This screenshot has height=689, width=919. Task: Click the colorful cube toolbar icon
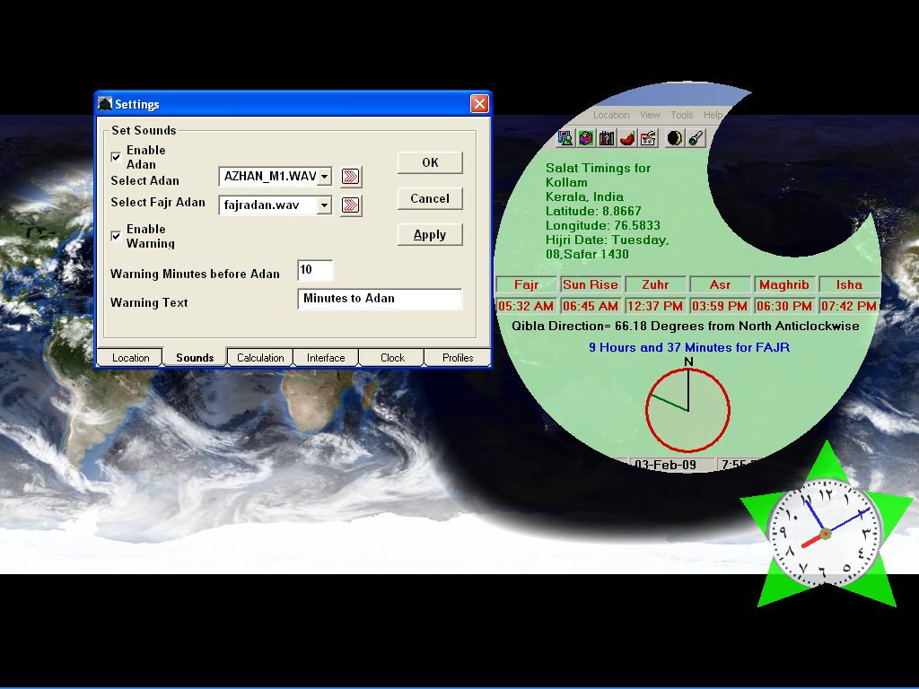586,138
